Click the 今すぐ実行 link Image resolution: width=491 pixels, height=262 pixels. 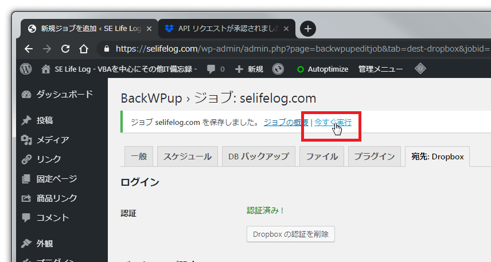(x=333, y=122)
